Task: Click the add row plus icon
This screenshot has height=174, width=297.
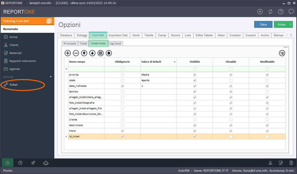Action: tap(68, 53)
